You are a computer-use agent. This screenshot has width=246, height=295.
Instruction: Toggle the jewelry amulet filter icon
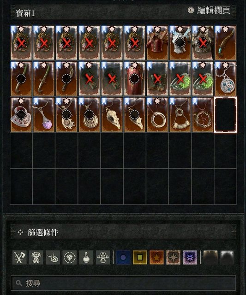pyautogui.click(x=53, y=257)
